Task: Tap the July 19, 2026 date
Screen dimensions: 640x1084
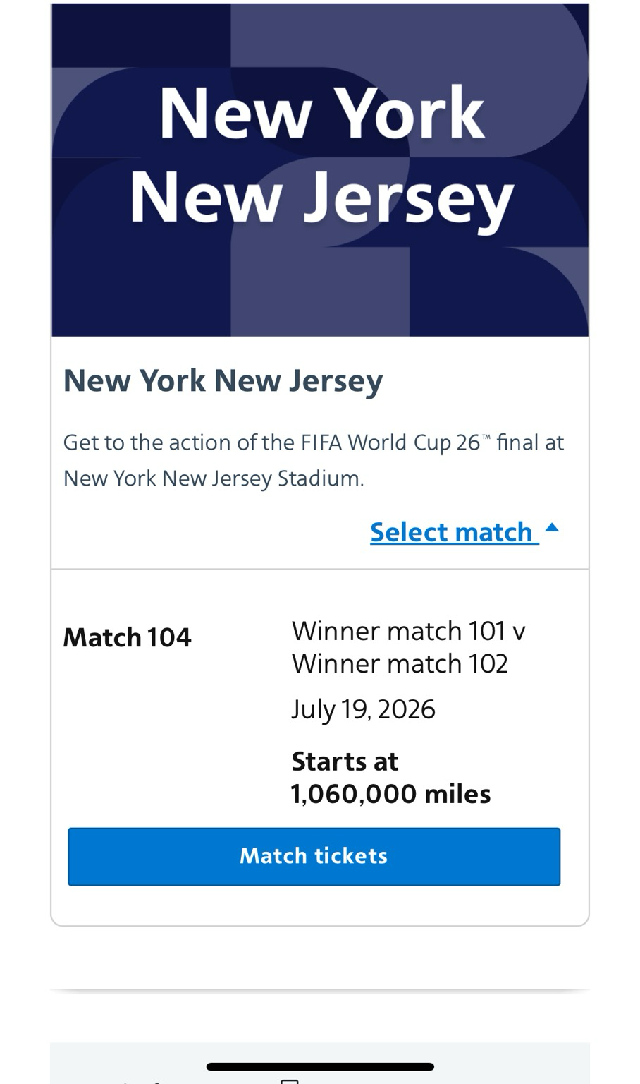Action: (364, 709)
